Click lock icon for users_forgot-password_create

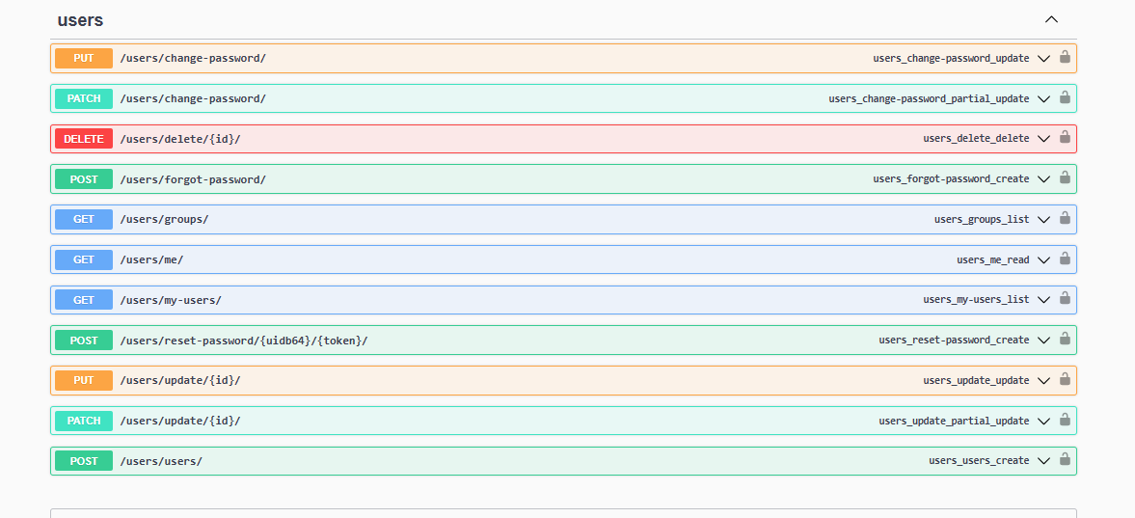(x=1065, y=178)
